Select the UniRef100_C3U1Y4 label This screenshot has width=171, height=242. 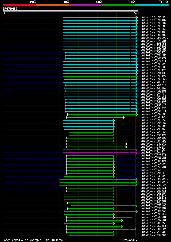pyautogui.click(x=153, y=147)
